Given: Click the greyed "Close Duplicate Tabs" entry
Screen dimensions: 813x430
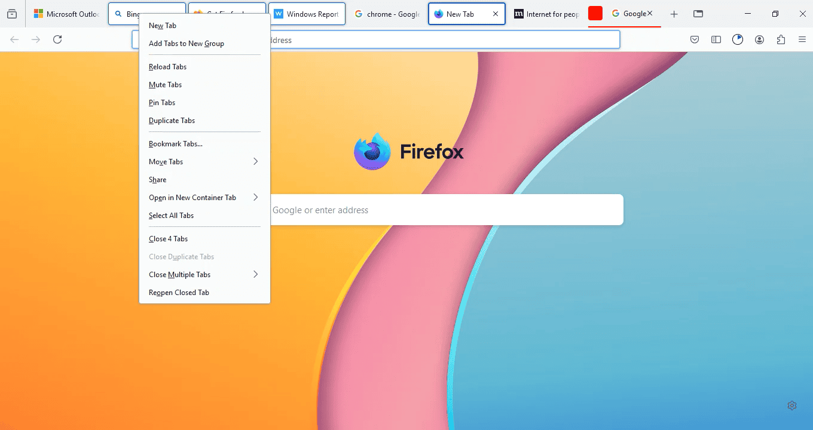Looking at the screenshot, I should [x=204, y=257].
